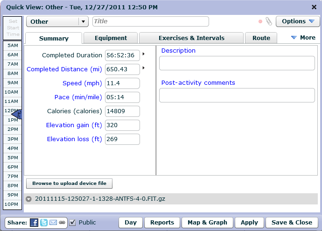Click Save & Close
Image resolution: width=322 pixels, height=231 pixels.
292,223
